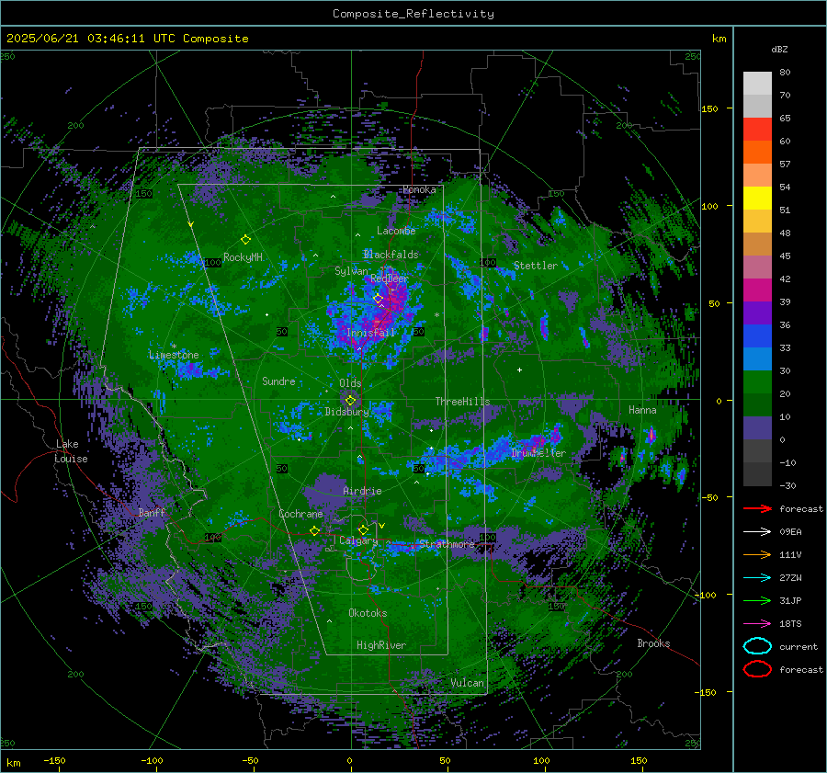The width and height of the screenshot is (827, 773).
Task: Click the magenta swatch in dBZ scale
Action: [757, 290]
